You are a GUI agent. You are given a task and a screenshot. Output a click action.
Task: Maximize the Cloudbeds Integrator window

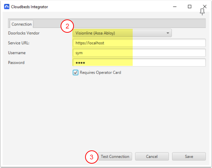point(190,6)
